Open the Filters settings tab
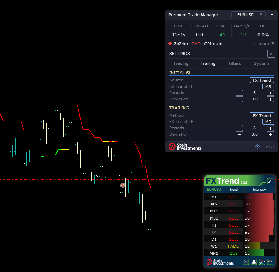The width and height of the screenshot is (279, 272). 235,63
